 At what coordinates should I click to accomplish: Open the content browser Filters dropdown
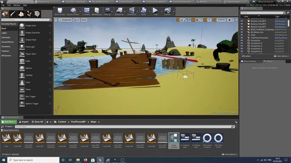pyautogui.click(x=9, y=127)
